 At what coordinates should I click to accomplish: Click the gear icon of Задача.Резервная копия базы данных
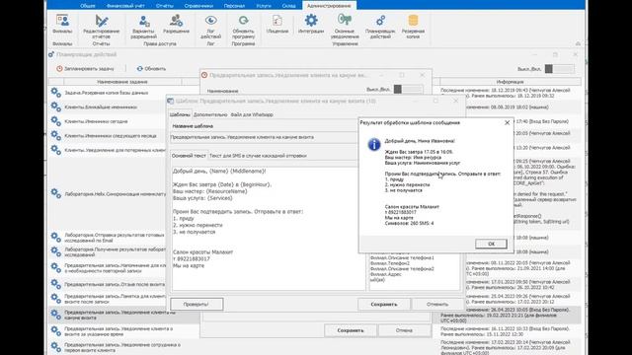(x=56, y=93)
